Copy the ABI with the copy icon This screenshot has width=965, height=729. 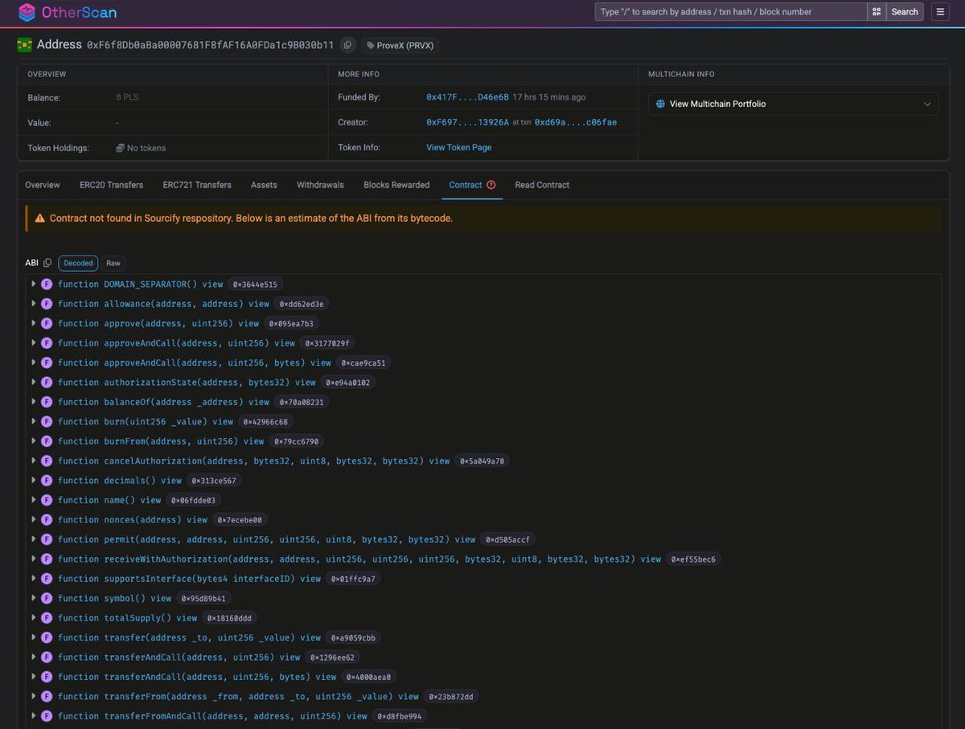pyautogui.click(x=47, y=263)
